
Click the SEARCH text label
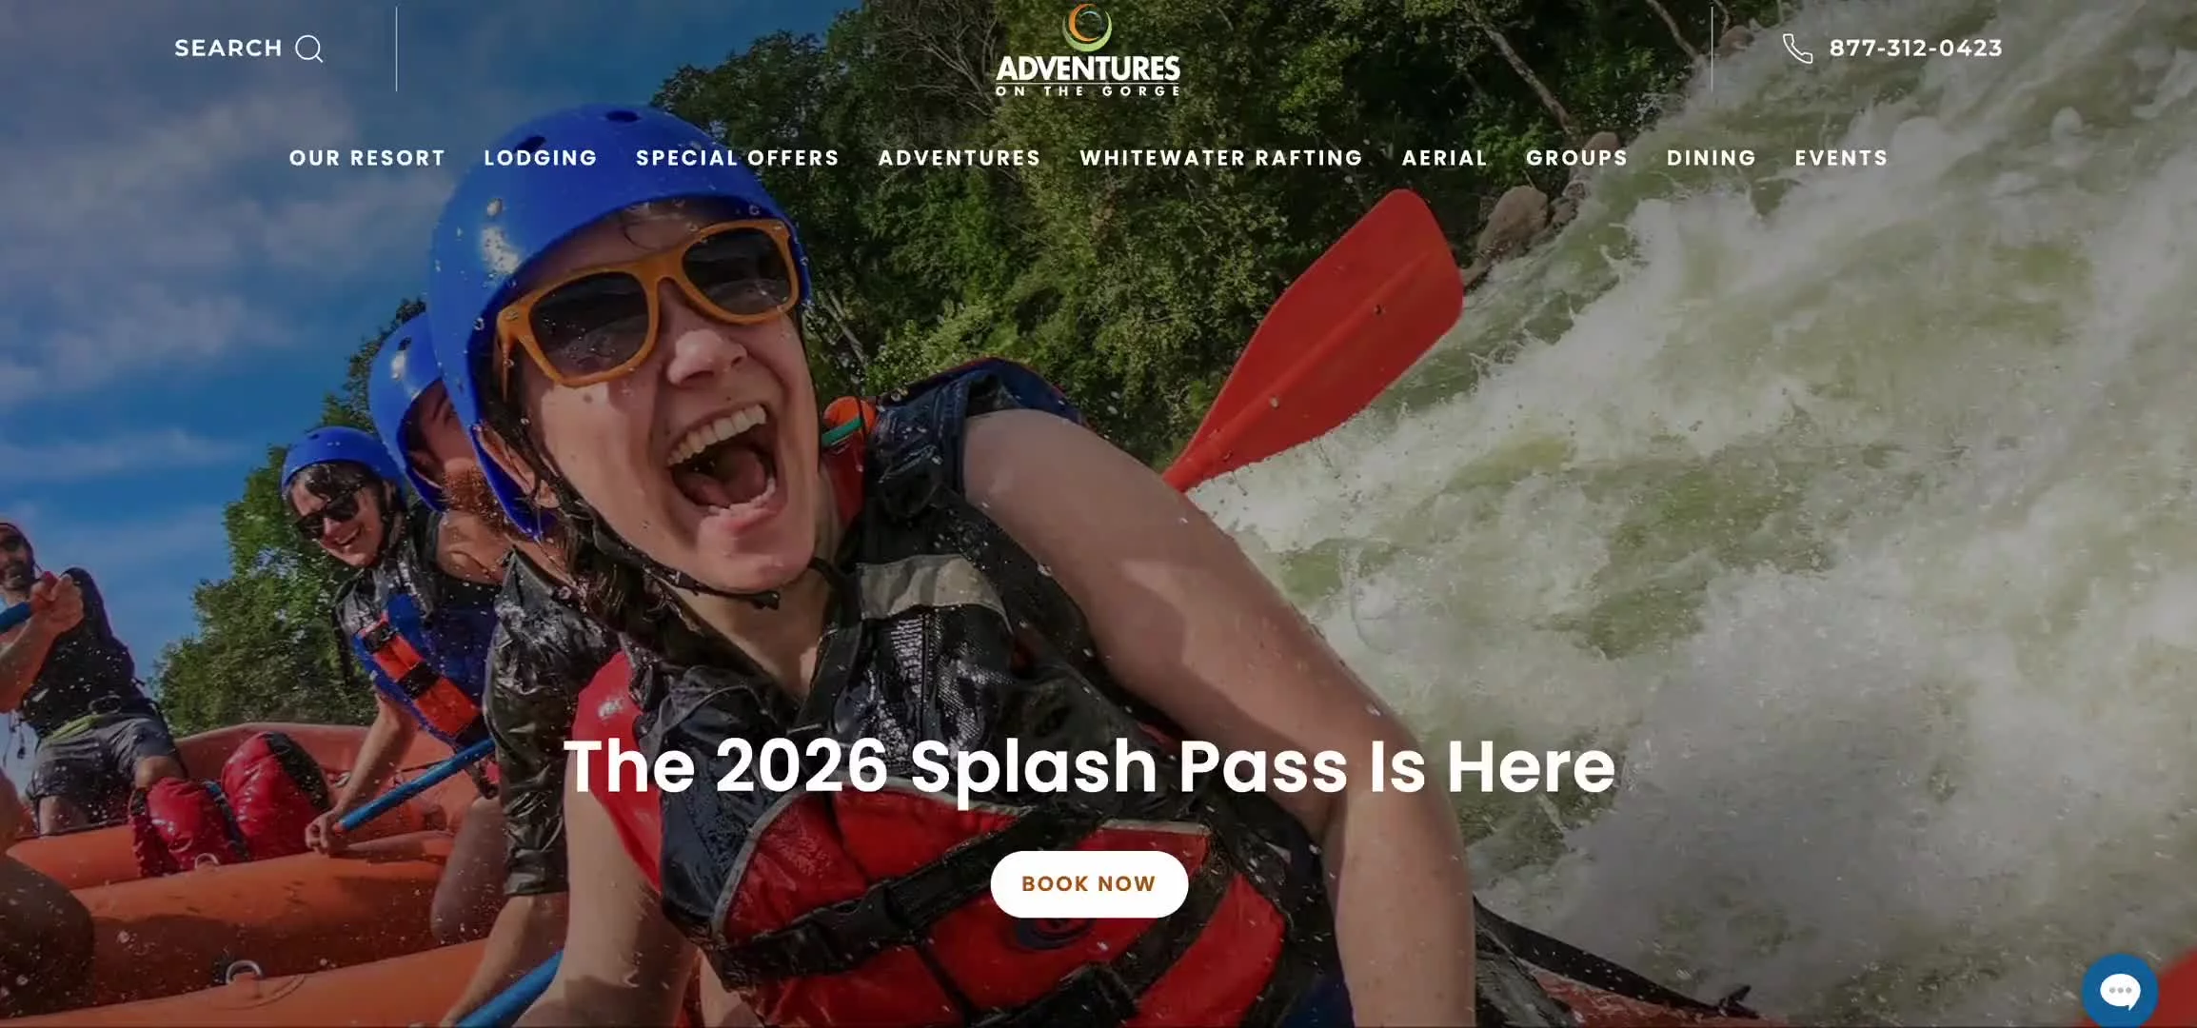[228, 49]
